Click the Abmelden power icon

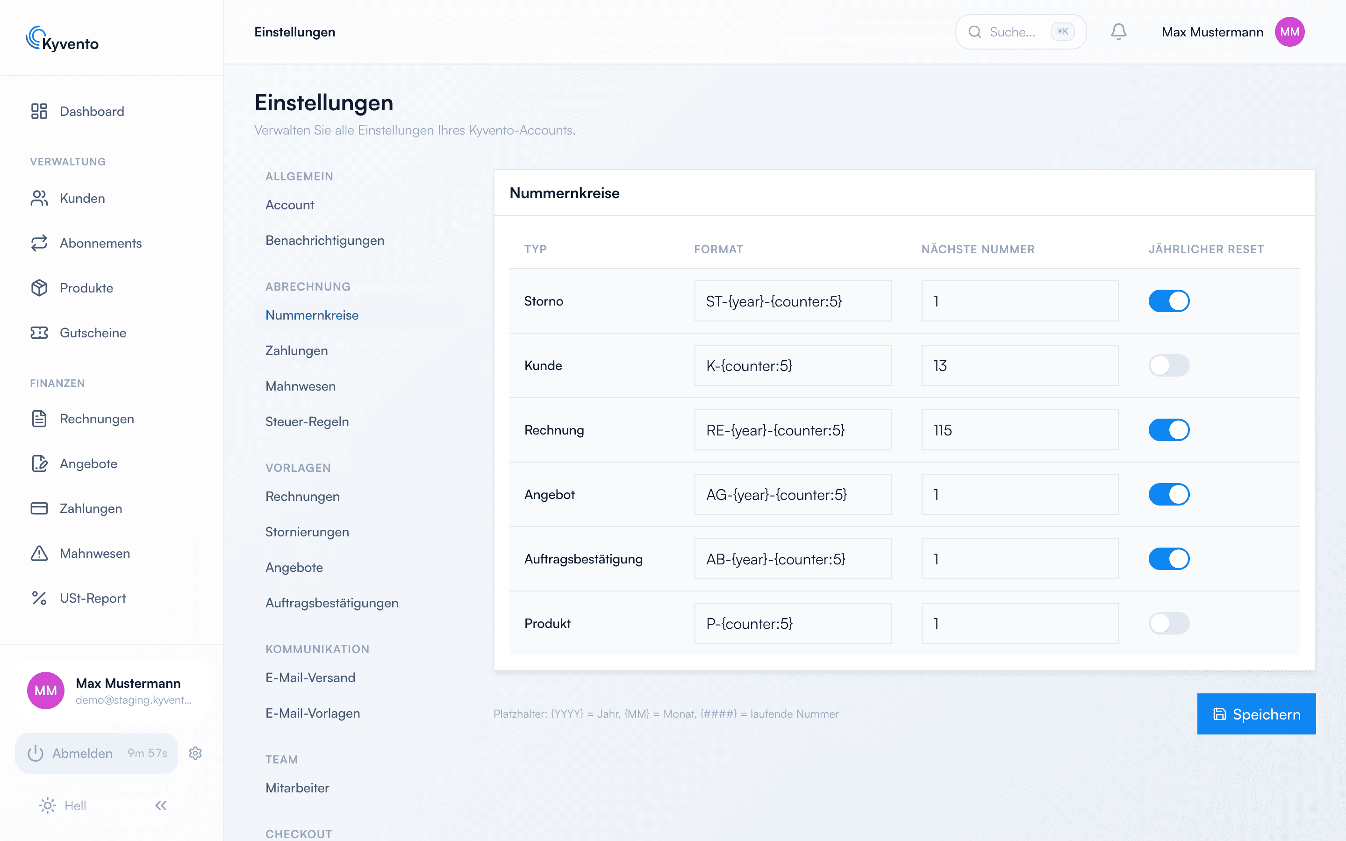(36, 753)
